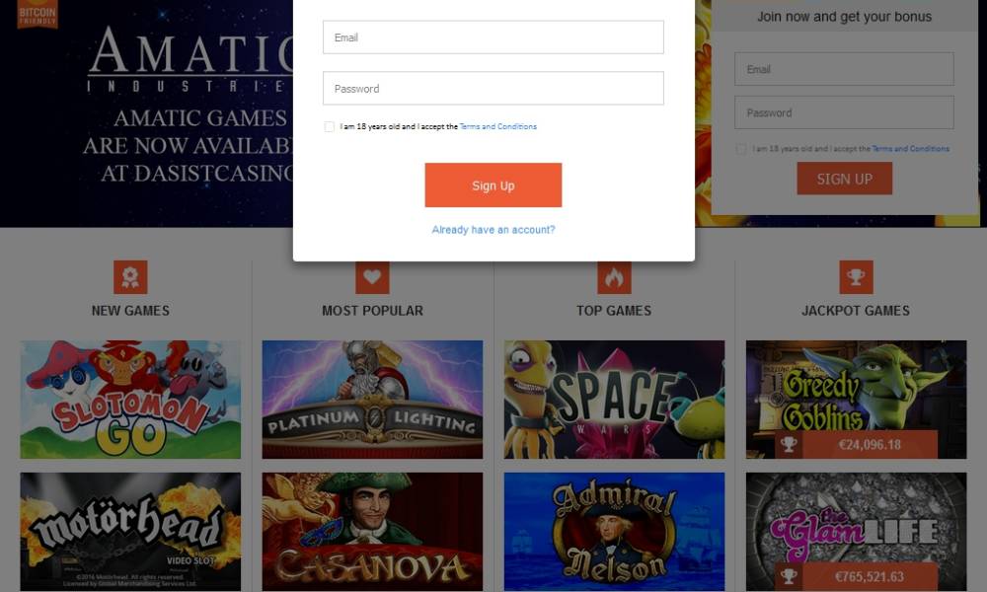Click the Most Popular heart icon
987x592 pixels.
pyautogui.click(x=372, y=277)
